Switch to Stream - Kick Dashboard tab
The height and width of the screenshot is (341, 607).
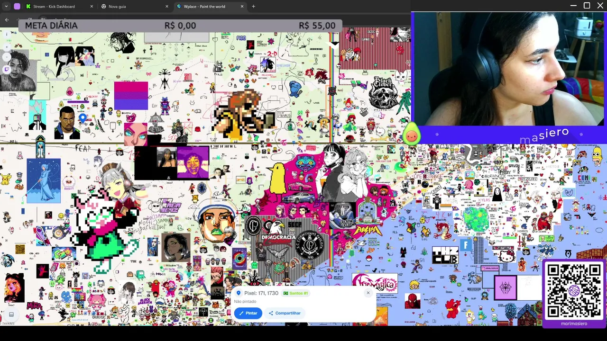coord(54,7)
